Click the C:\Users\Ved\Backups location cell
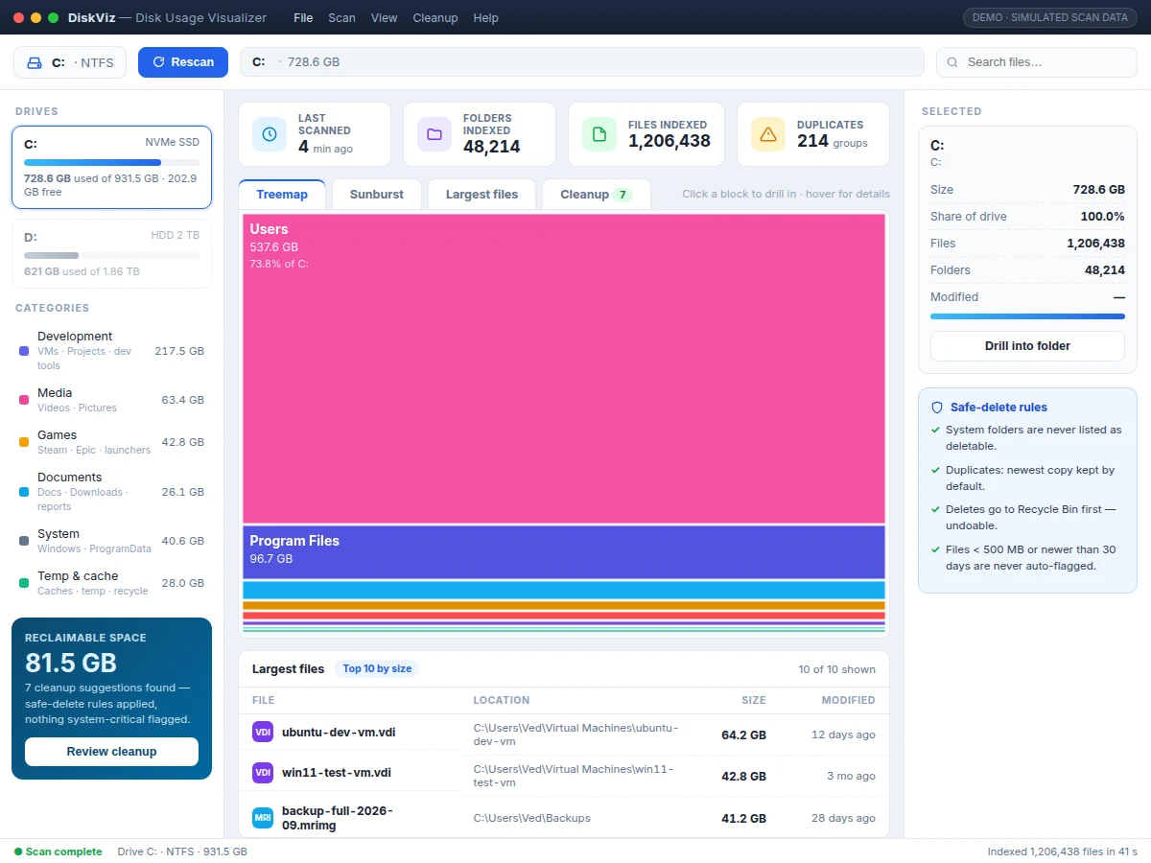The width and height of the screenshot is (1151, 863). (532, 818)
